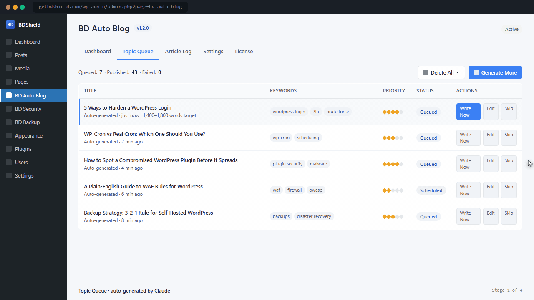Click the '2fa' keyword tag
534x300 pixels.
[x=316, y=112]
